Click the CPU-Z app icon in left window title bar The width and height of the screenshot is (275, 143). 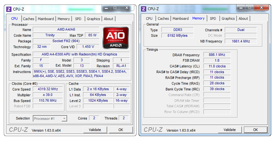click(9, 9)
